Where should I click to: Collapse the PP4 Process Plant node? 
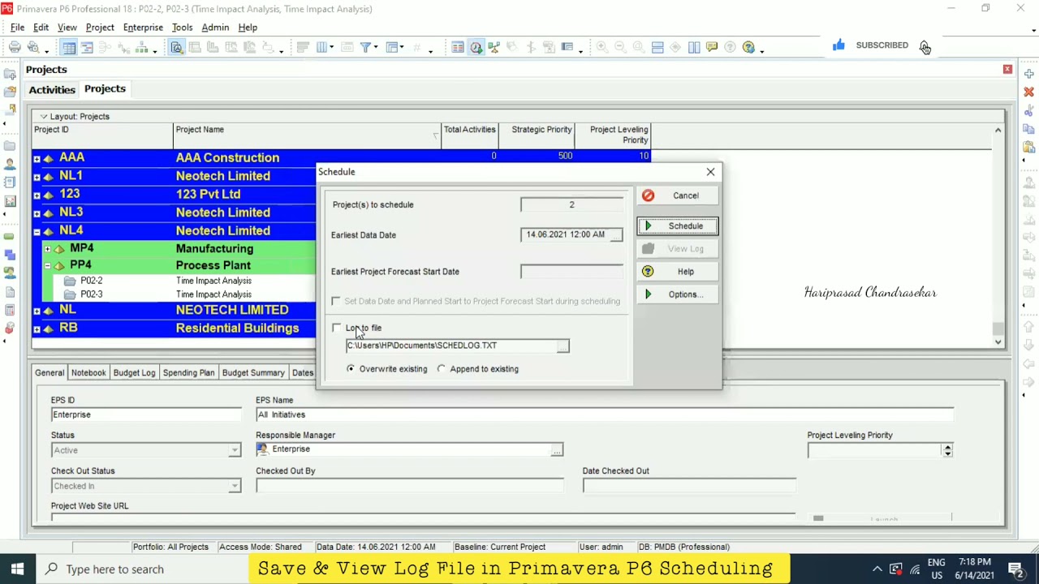click(x=48, y=266)
